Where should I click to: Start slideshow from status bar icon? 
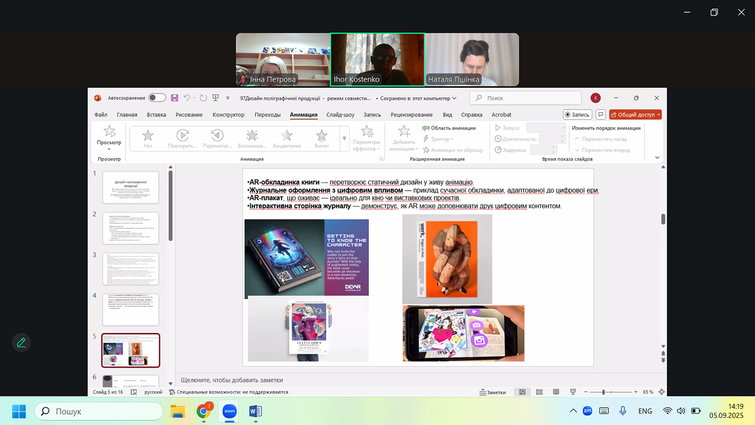573,392
